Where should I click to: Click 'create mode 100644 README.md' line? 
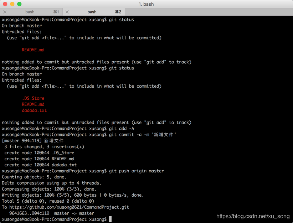(39, 159)
